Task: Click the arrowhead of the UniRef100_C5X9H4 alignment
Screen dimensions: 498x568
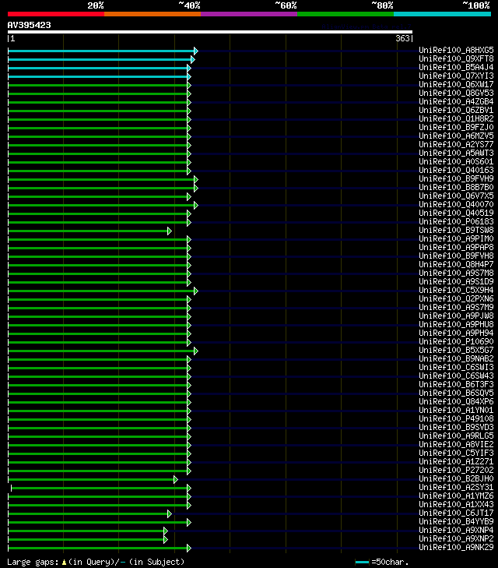Action: pyautogui.click(x=195, y=291)
